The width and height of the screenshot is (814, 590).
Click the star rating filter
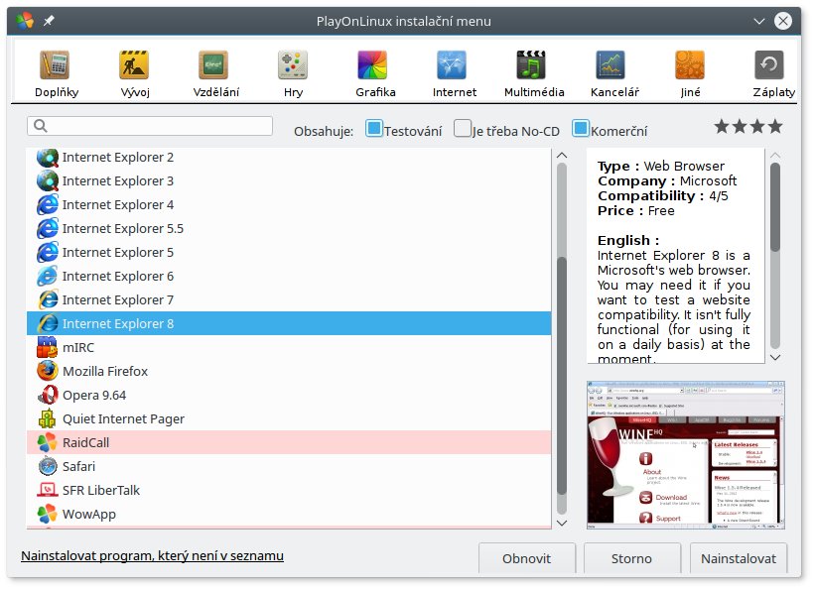[x=748, y=126]
